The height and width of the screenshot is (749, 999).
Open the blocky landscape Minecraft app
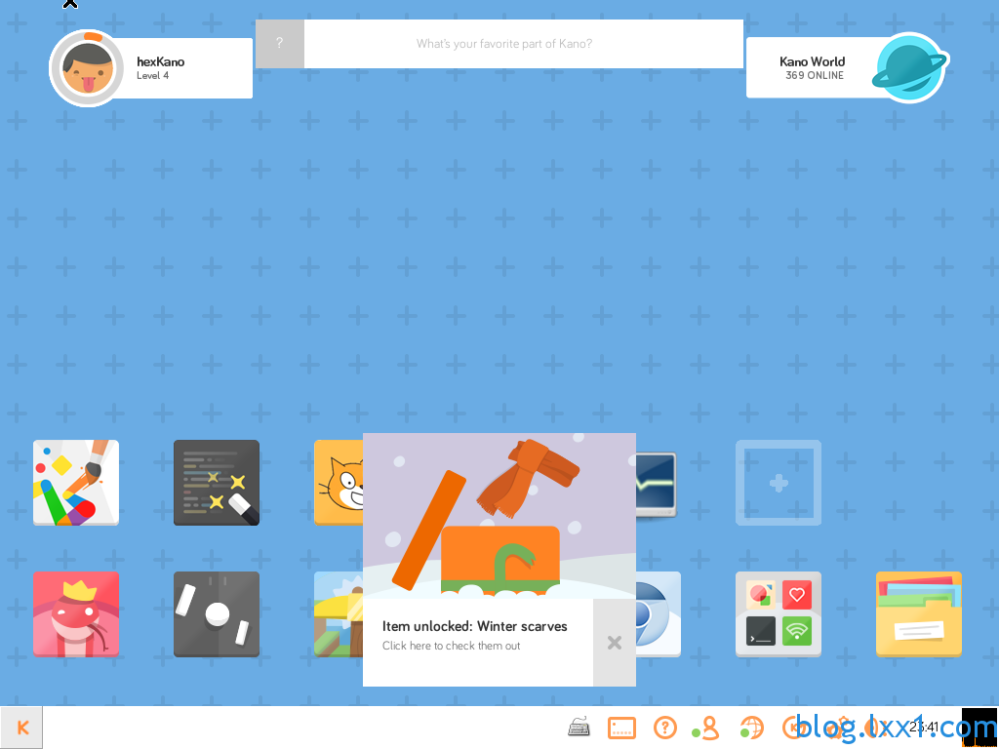click(339, 614)
